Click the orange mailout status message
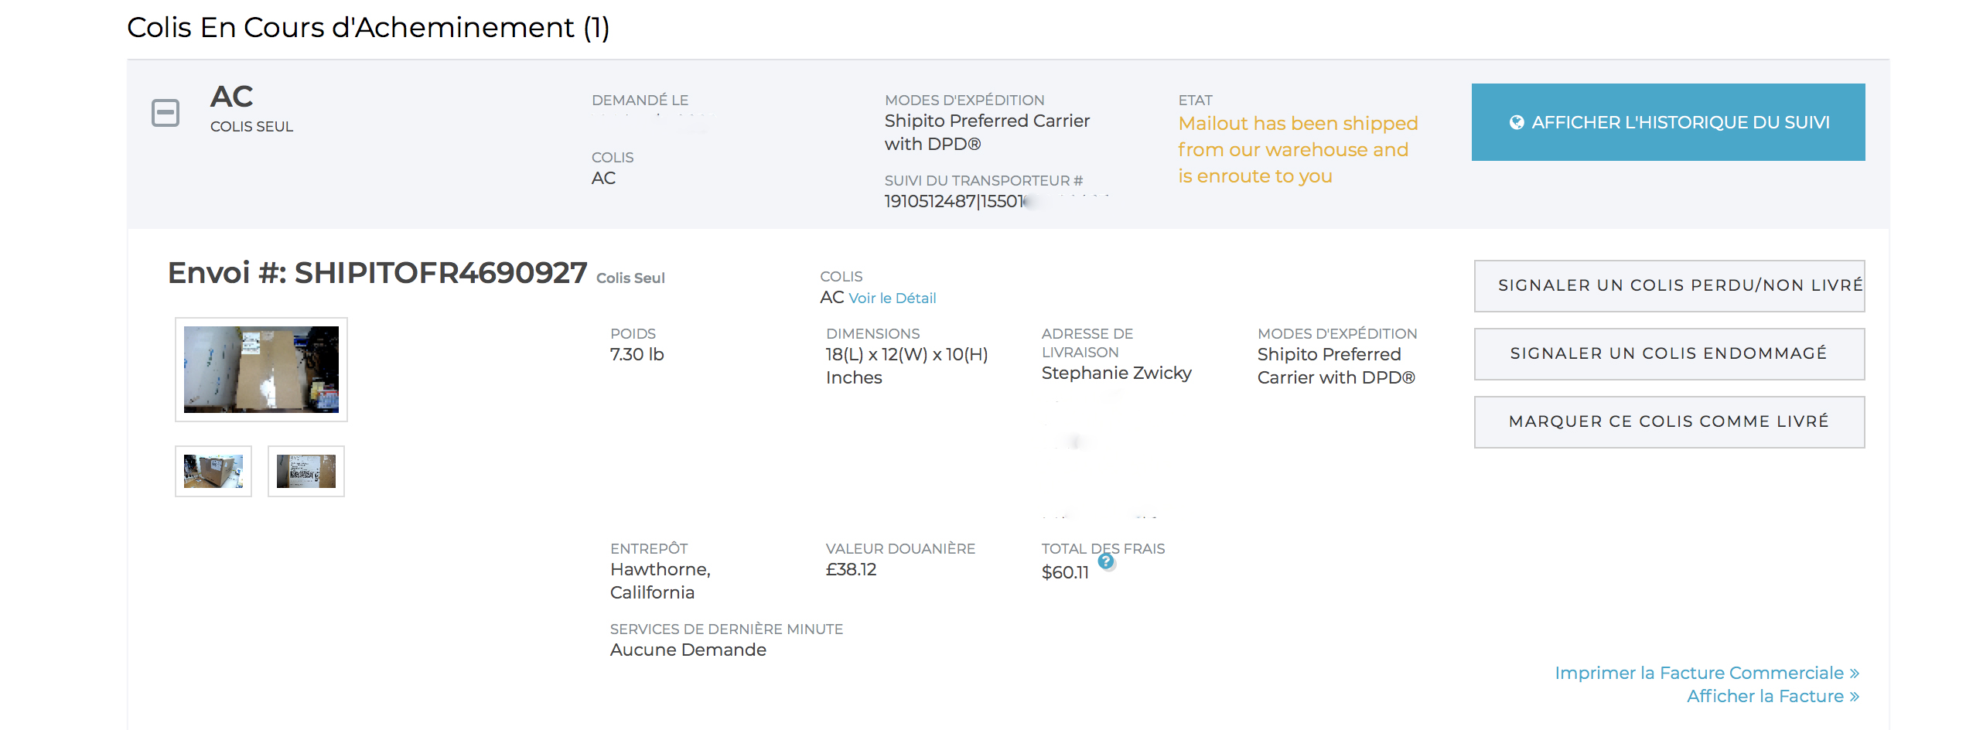The image size is (1966, 730). click(1297, 150)
